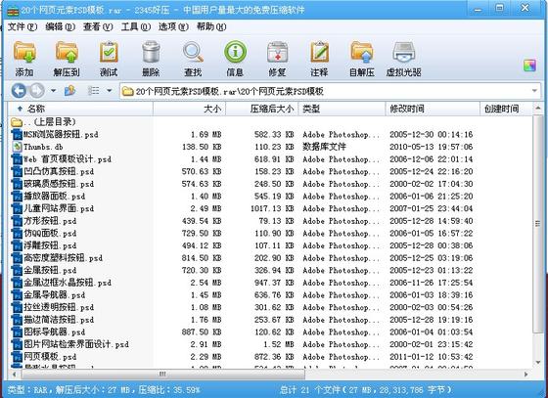Screen dimensions: 548x398
Task: Click the vertical scrollbar down arrow
Action: 538,363
